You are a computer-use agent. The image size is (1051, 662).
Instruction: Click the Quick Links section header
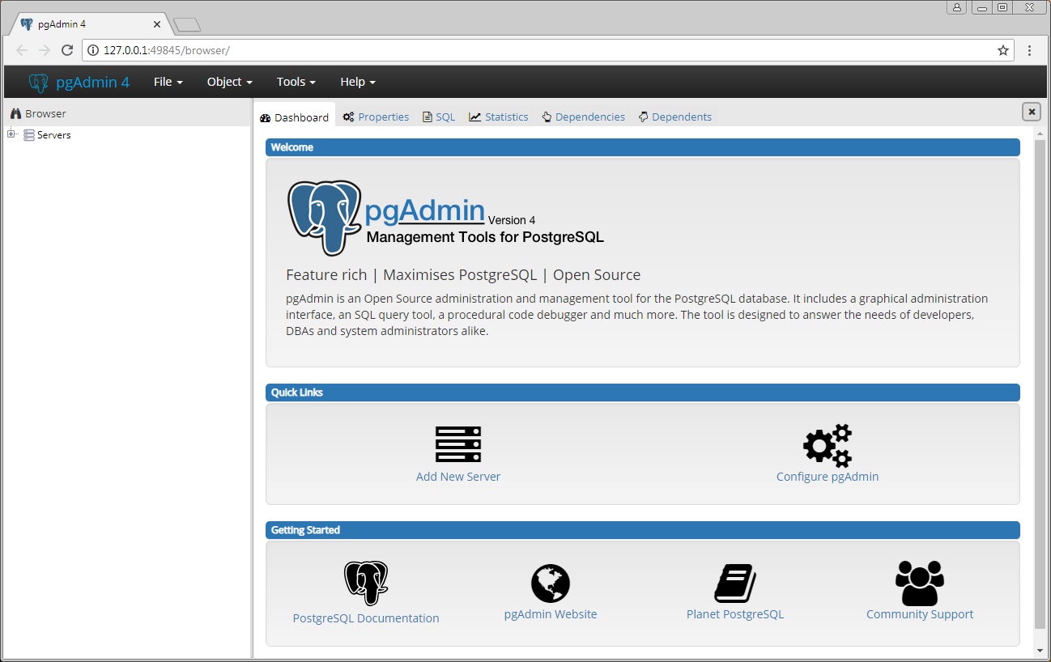(643, 393)
